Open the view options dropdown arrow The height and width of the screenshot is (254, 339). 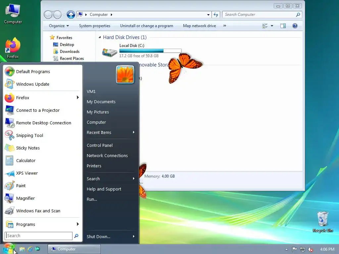[x=272, y=26]
